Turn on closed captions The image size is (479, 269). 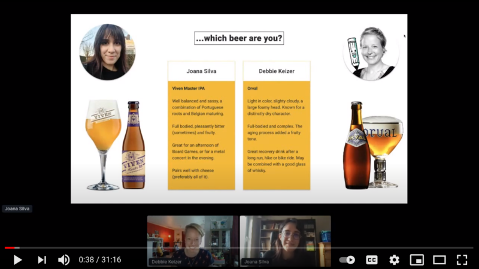coord(372,260)
